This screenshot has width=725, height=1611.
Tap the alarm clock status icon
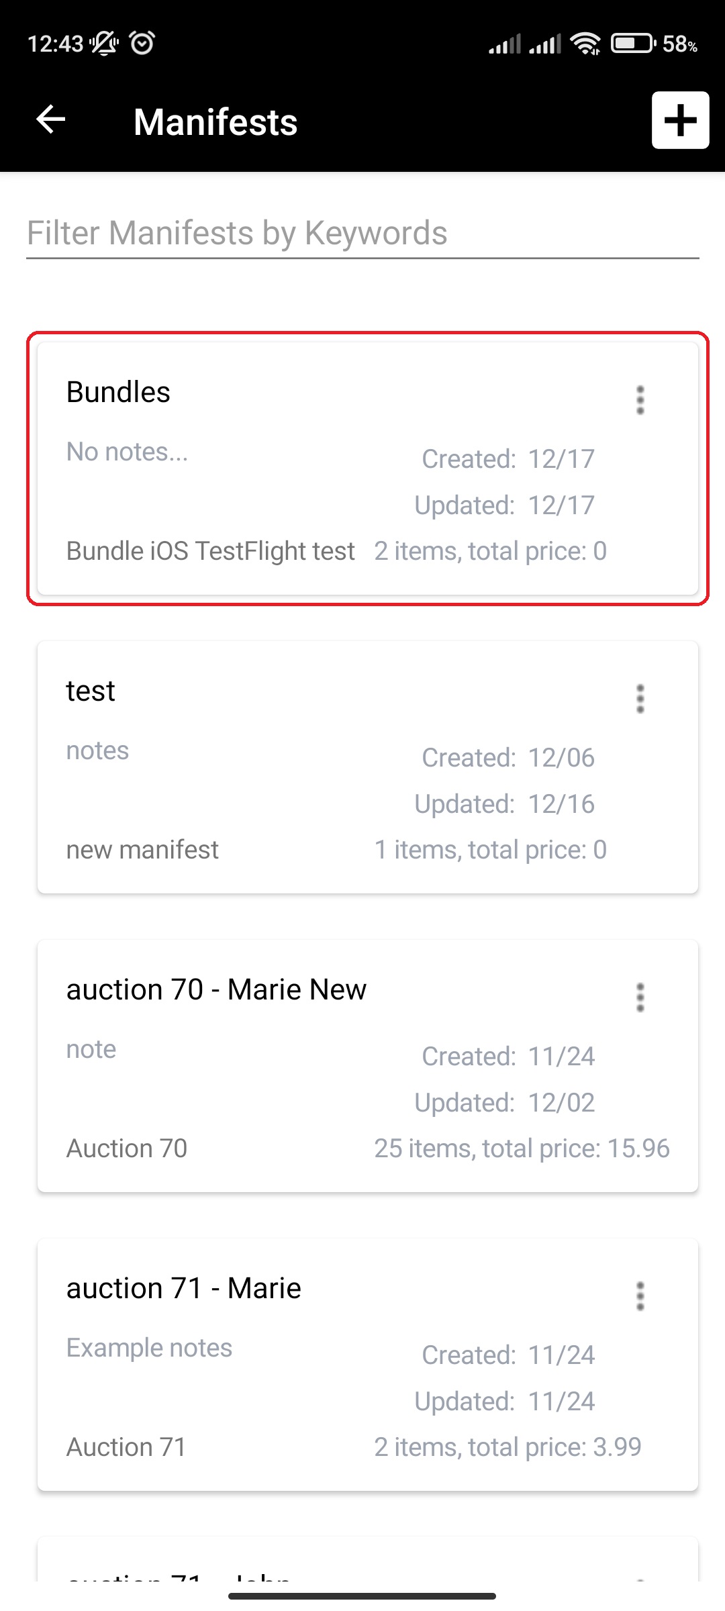click(142, 43)
